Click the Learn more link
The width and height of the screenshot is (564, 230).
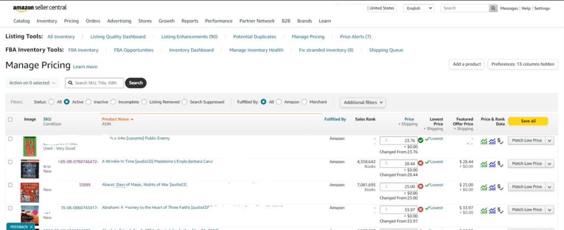tap(85, 67)
